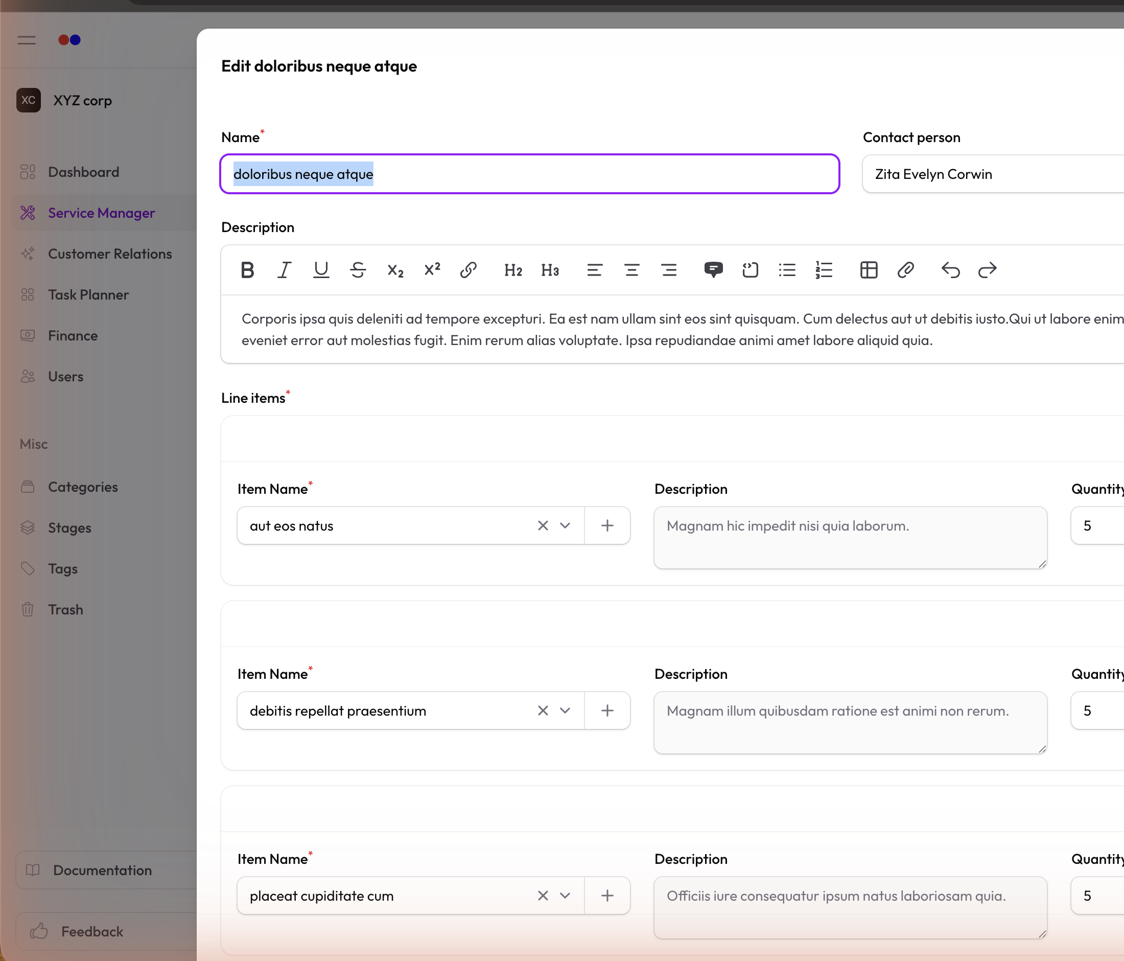Image resolution: width=1124 pixels, height=961 pixels.
Task: Apply strikethrough formatting
Action: pyautogui.click(x=358, y=270)
